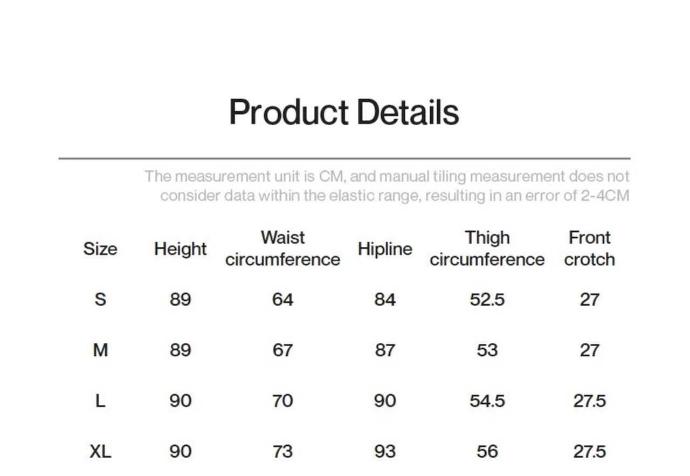Click the Hipline column header
Screen dimensions: 690x476
coord(385,249)
